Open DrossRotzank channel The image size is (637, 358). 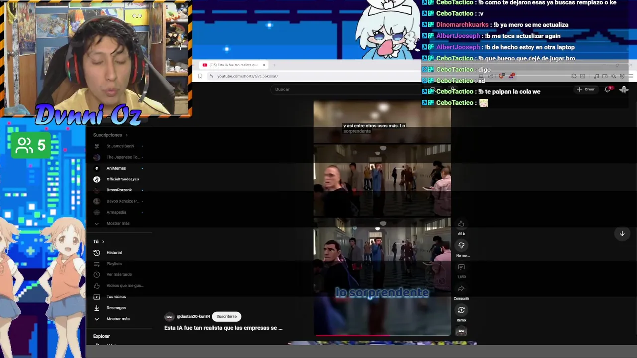coord(118,190)
